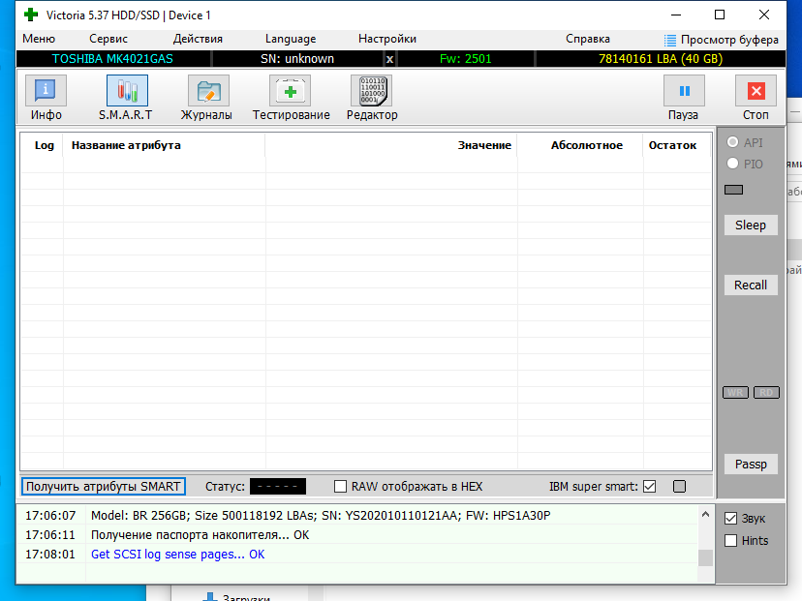Click the SN: unknown field
This screenshot has height=601, width=802.
pos(297,59)
